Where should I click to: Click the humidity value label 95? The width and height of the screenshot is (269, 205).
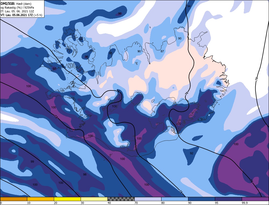(x=111, y=53)
